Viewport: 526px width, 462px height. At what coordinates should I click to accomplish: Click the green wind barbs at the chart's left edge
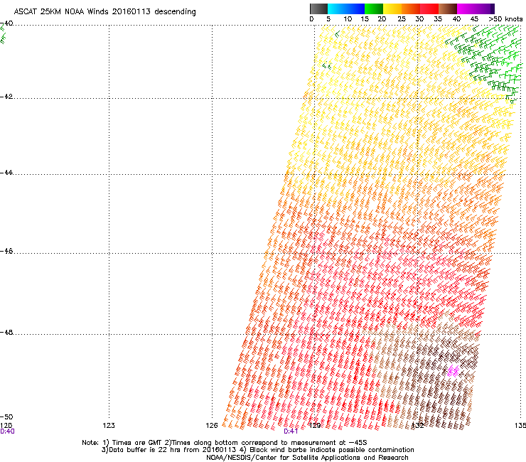[3, 34]
